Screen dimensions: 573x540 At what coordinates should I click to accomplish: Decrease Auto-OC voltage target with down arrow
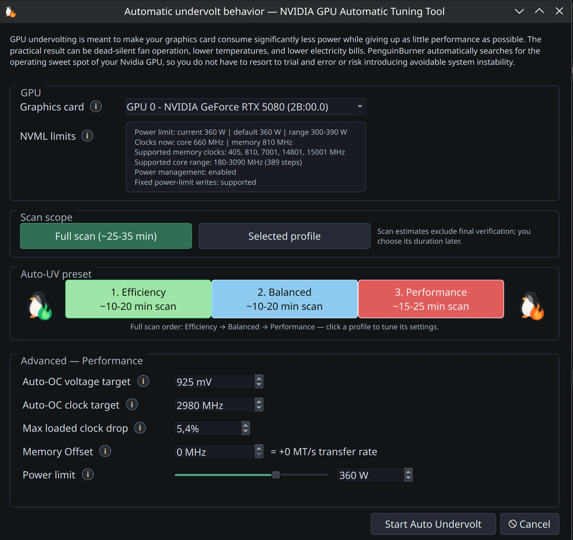tap(259, 385)
